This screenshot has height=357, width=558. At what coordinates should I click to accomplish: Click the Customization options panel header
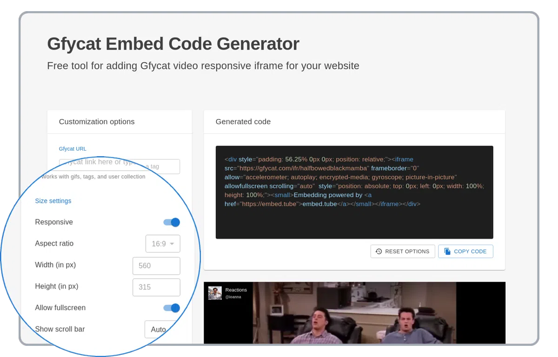(x=97, y=122)
